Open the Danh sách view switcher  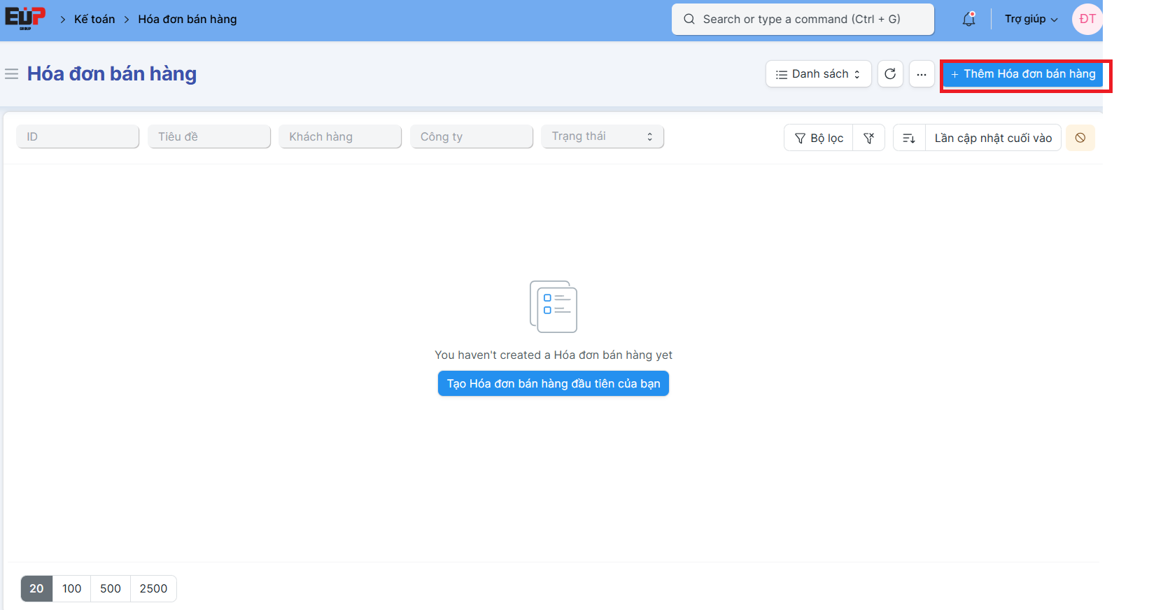(818, 74)
